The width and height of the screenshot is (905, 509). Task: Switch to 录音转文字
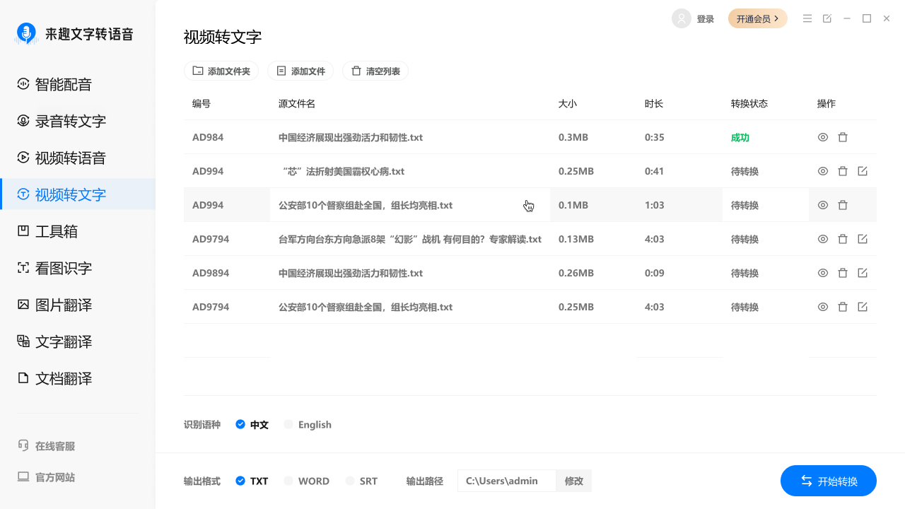[x=78, y=122]
